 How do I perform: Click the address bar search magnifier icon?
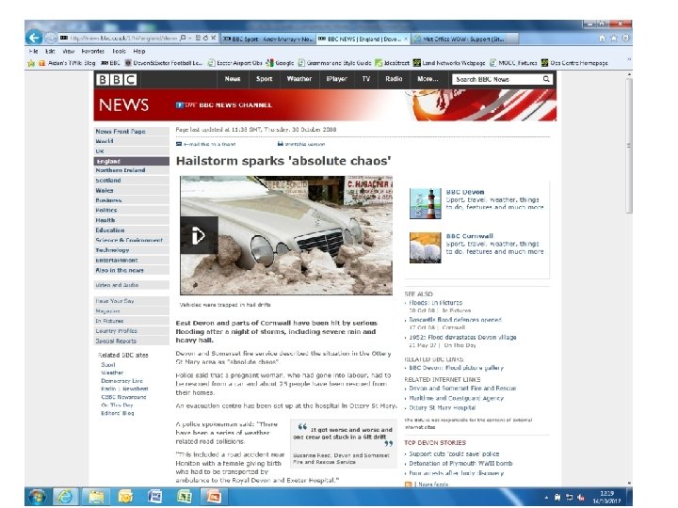tap(183, 38)
